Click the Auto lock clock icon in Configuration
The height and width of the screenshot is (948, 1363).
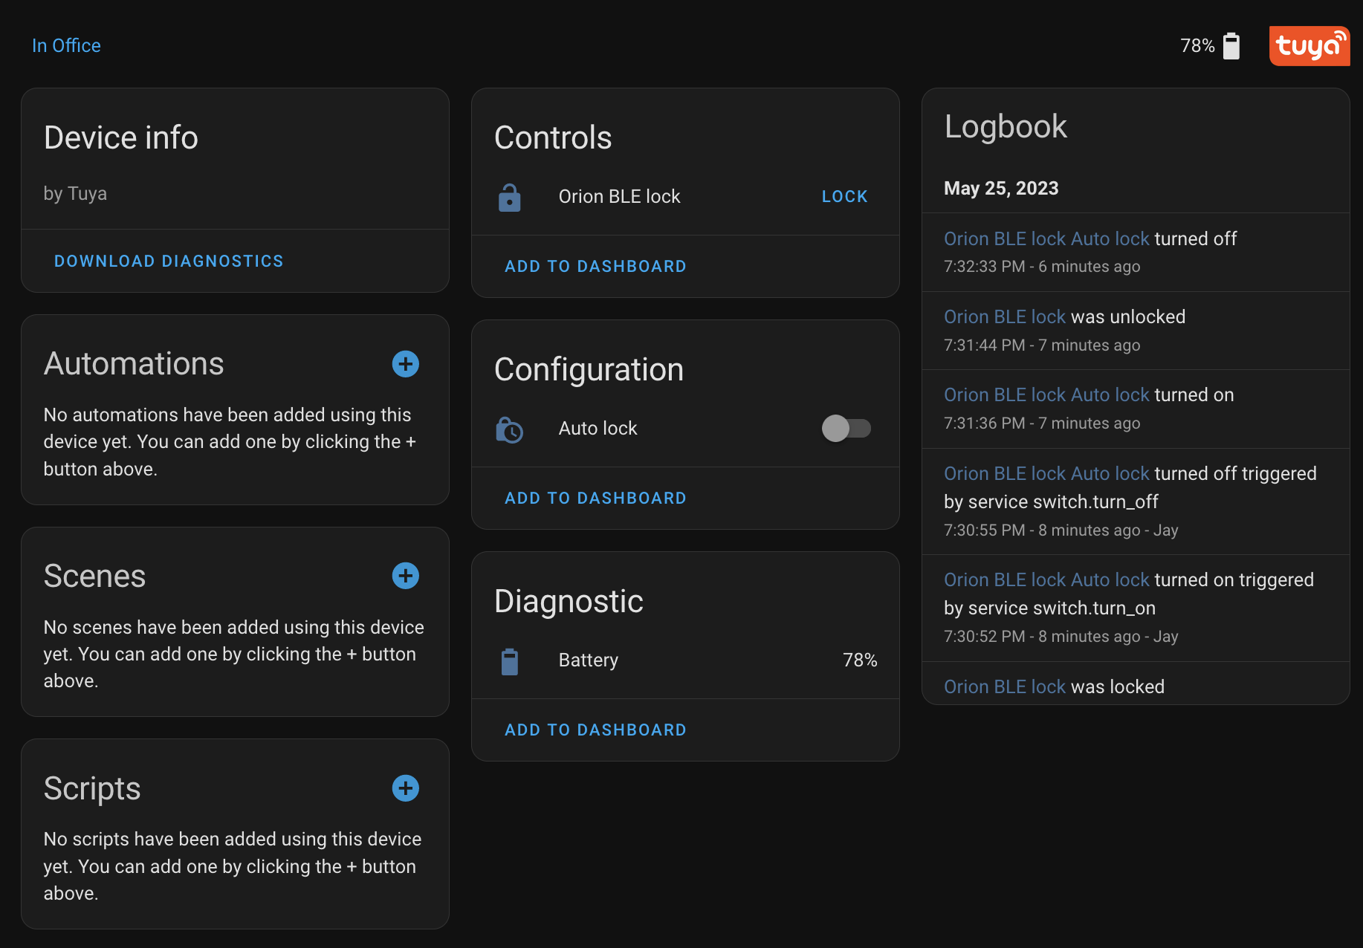click(510, 429)
